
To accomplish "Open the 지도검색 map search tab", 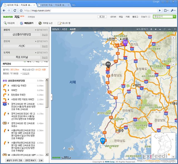I will [x=9, y=23].
